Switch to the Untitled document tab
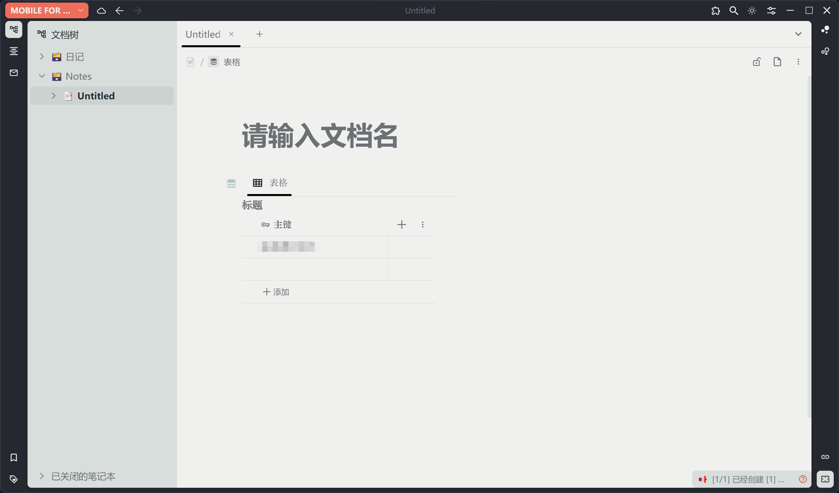839x493 pixels. click(203, 34)
